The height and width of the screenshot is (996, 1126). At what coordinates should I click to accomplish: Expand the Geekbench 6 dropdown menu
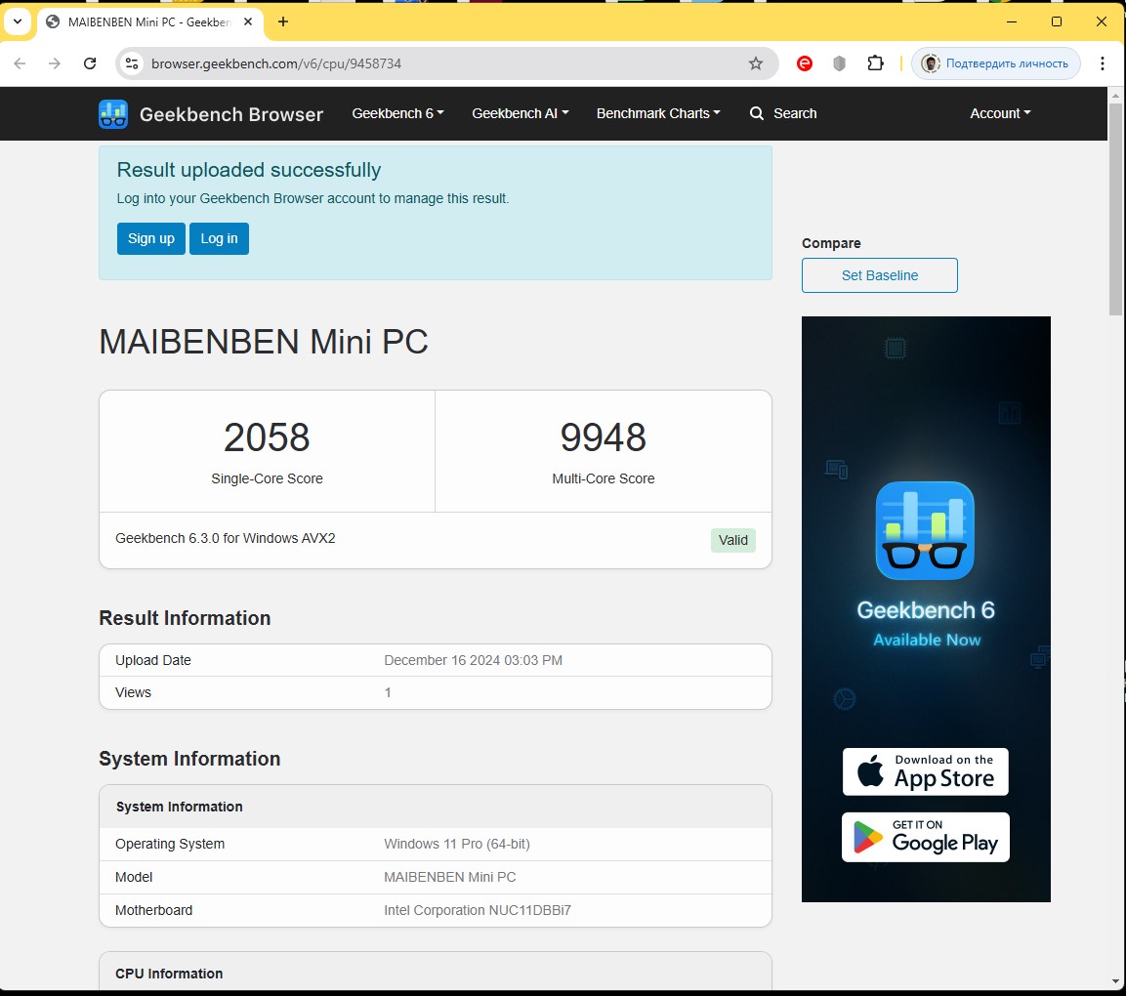(397, 113)
